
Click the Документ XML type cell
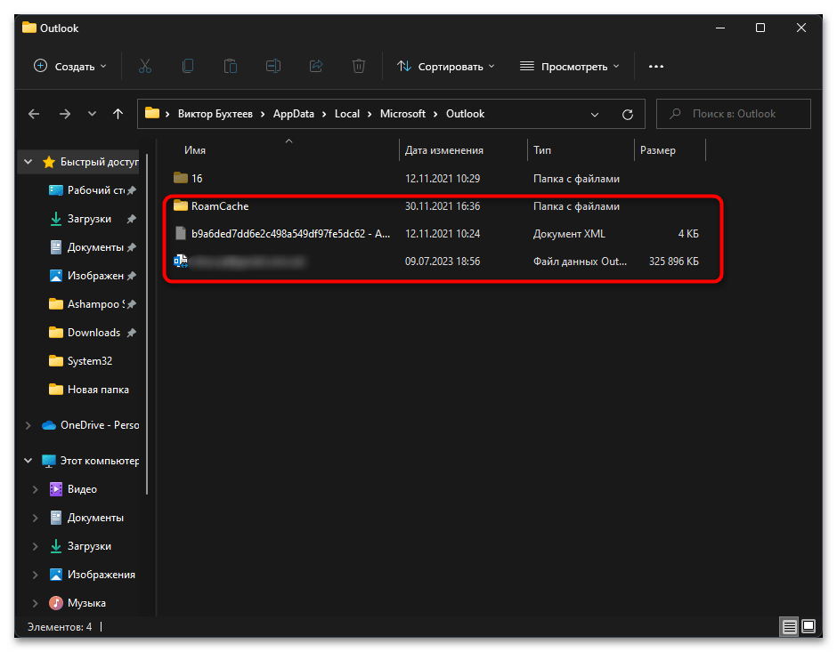point(569,234)
